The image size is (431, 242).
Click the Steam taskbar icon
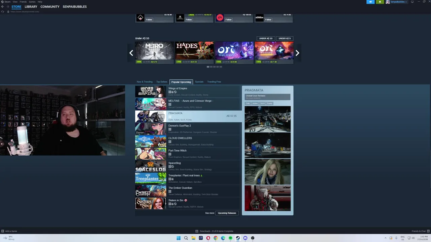point(238,238)
